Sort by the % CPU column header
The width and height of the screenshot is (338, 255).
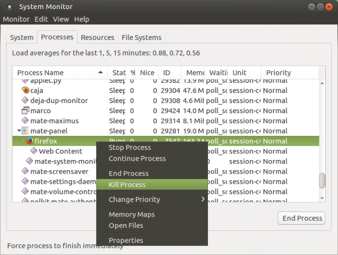pos(131,73)
